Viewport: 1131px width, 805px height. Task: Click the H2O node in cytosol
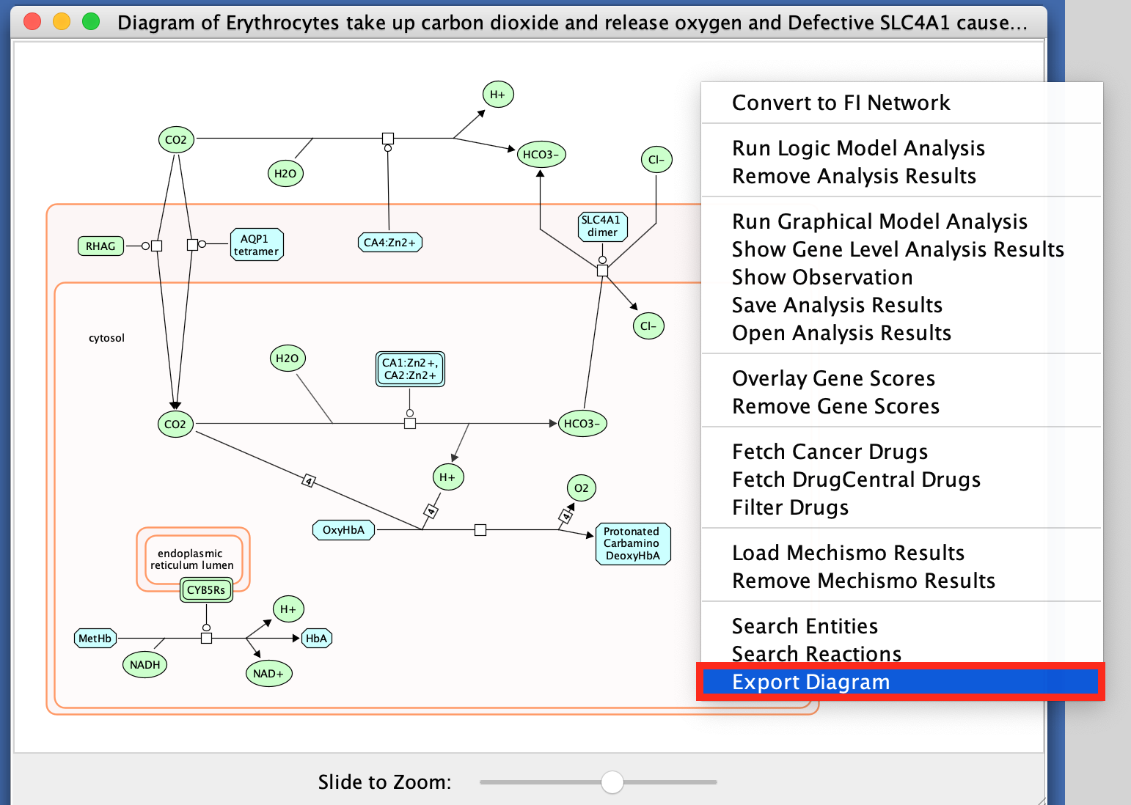click(287, 359)
